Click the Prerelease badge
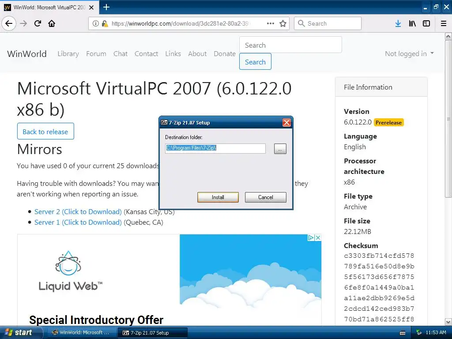Image resolution: width=452 pixels, height=339 pixels. 388,123
